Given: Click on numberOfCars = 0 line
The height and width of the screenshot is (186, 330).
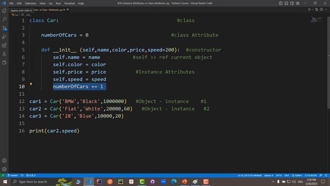Looking at the screenshot, I should [x=65, y=35].
